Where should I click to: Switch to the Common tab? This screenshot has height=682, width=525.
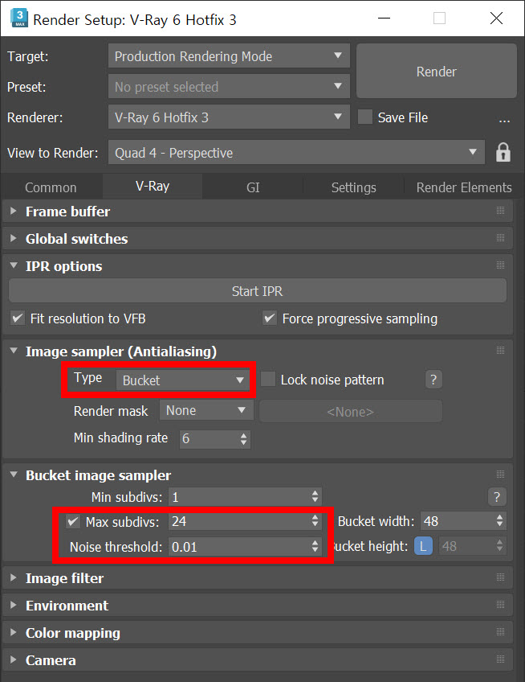(51, 187)
